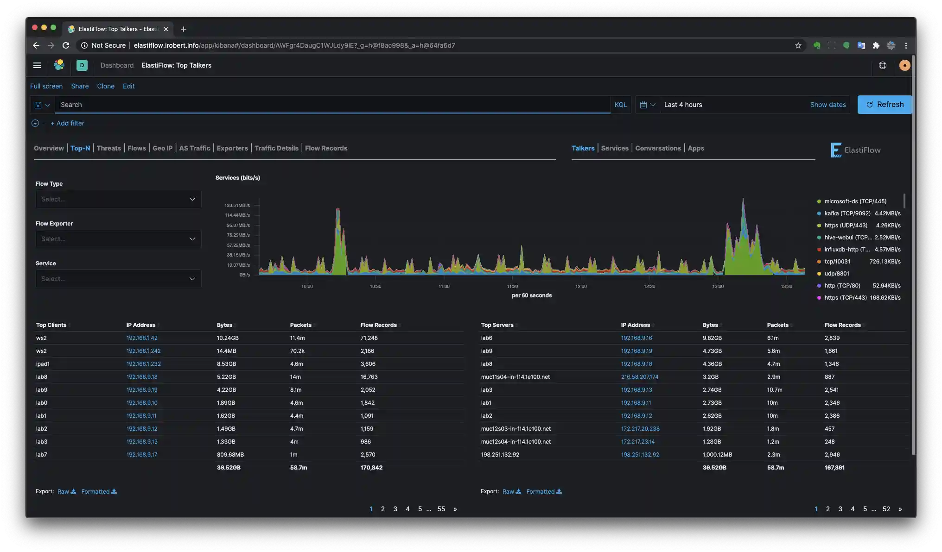Open the Kibana hamburger navigation menu
Screen dimensions: 942x552
(x=37, y=65)
